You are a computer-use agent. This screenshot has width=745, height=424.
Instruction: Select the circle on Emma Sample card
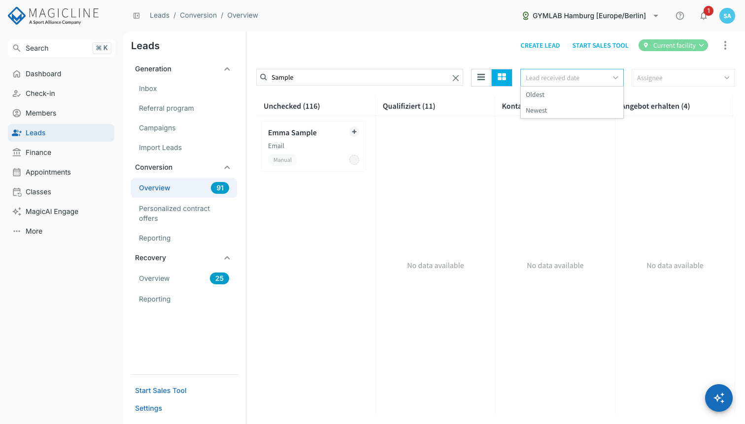coord(354,160)
